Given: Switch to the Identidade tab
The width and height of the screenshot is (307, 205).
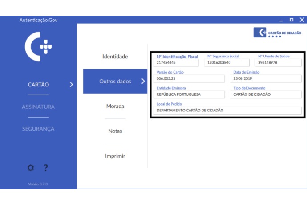Looking at the screenshot, I should [115, 57].
